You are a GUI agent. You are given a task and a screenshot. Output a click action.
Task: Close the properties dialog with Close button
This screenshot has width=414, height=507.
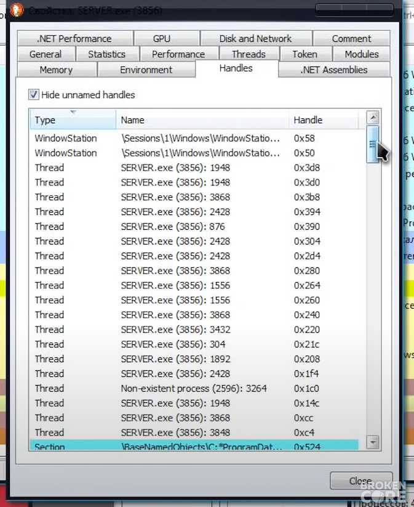(361, 481)
